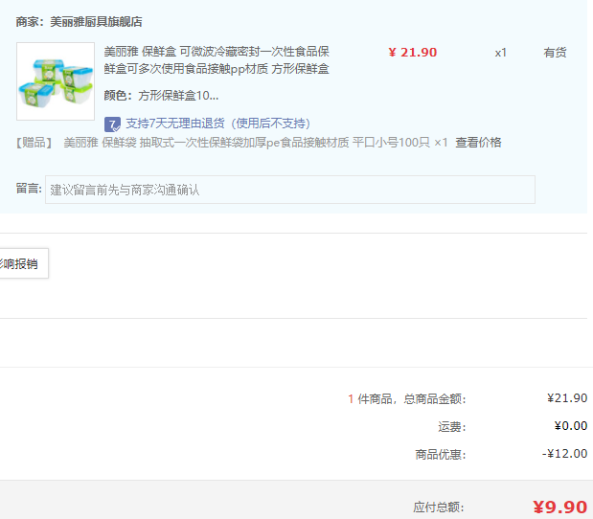The image size is (593, 519).
Task: Select merchant name 美丽雅厨具旗舰店
Action: (96, 22)
